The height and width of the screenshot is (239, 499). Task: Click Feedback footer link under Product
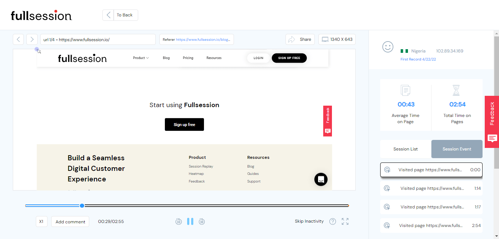pyautogui.click(x=197, y=181)
